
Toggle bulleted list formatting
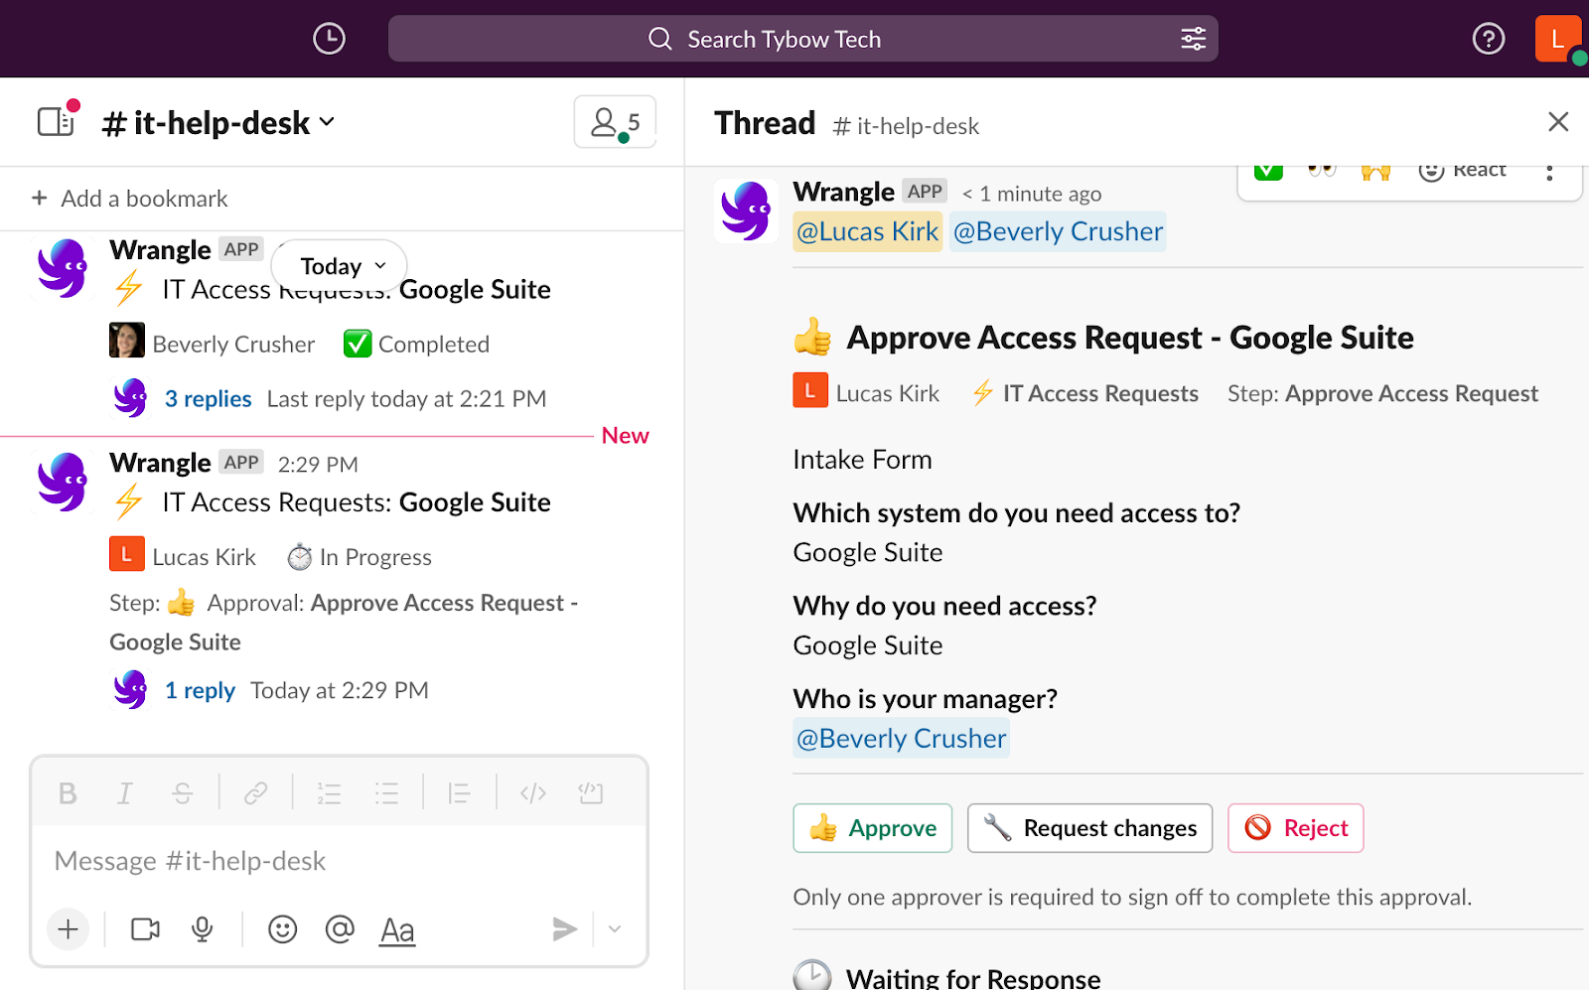(x=386, y=793)
